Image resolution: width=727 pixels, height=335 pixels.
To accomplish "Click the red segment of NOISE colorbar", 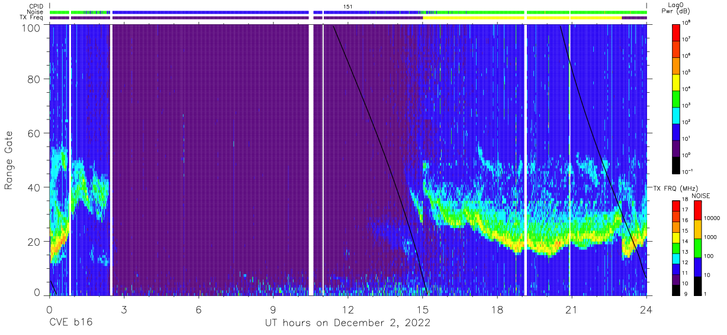I will pyautogui.click(x=697, y=210).
